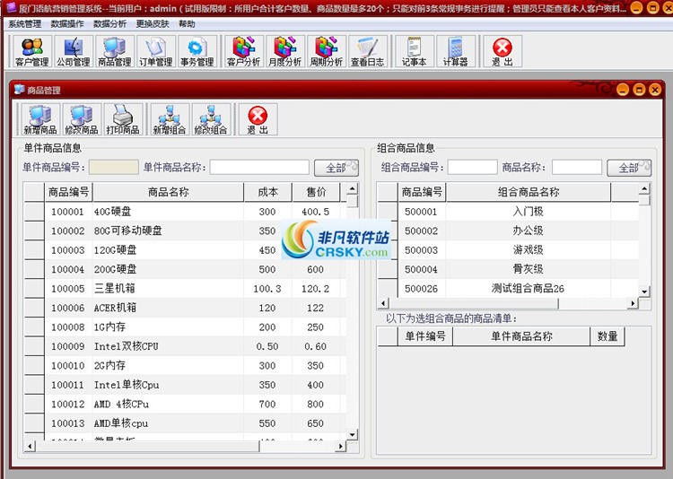Open the 计算器 calculator icon
673x479 pixels.
coord(455,52)
